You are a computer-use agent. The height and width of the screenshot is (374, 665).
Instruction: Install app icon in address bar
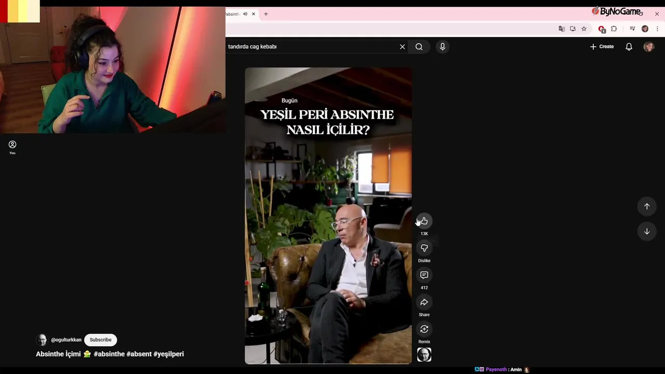coord(573,29)
